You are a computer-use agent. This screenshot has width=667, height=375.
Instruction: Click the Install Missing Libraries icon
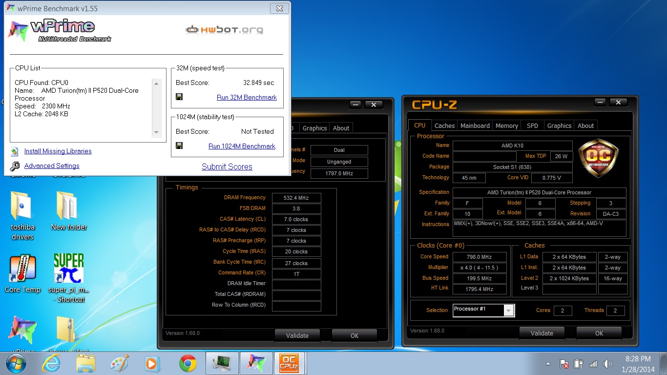tap(15, 151)
